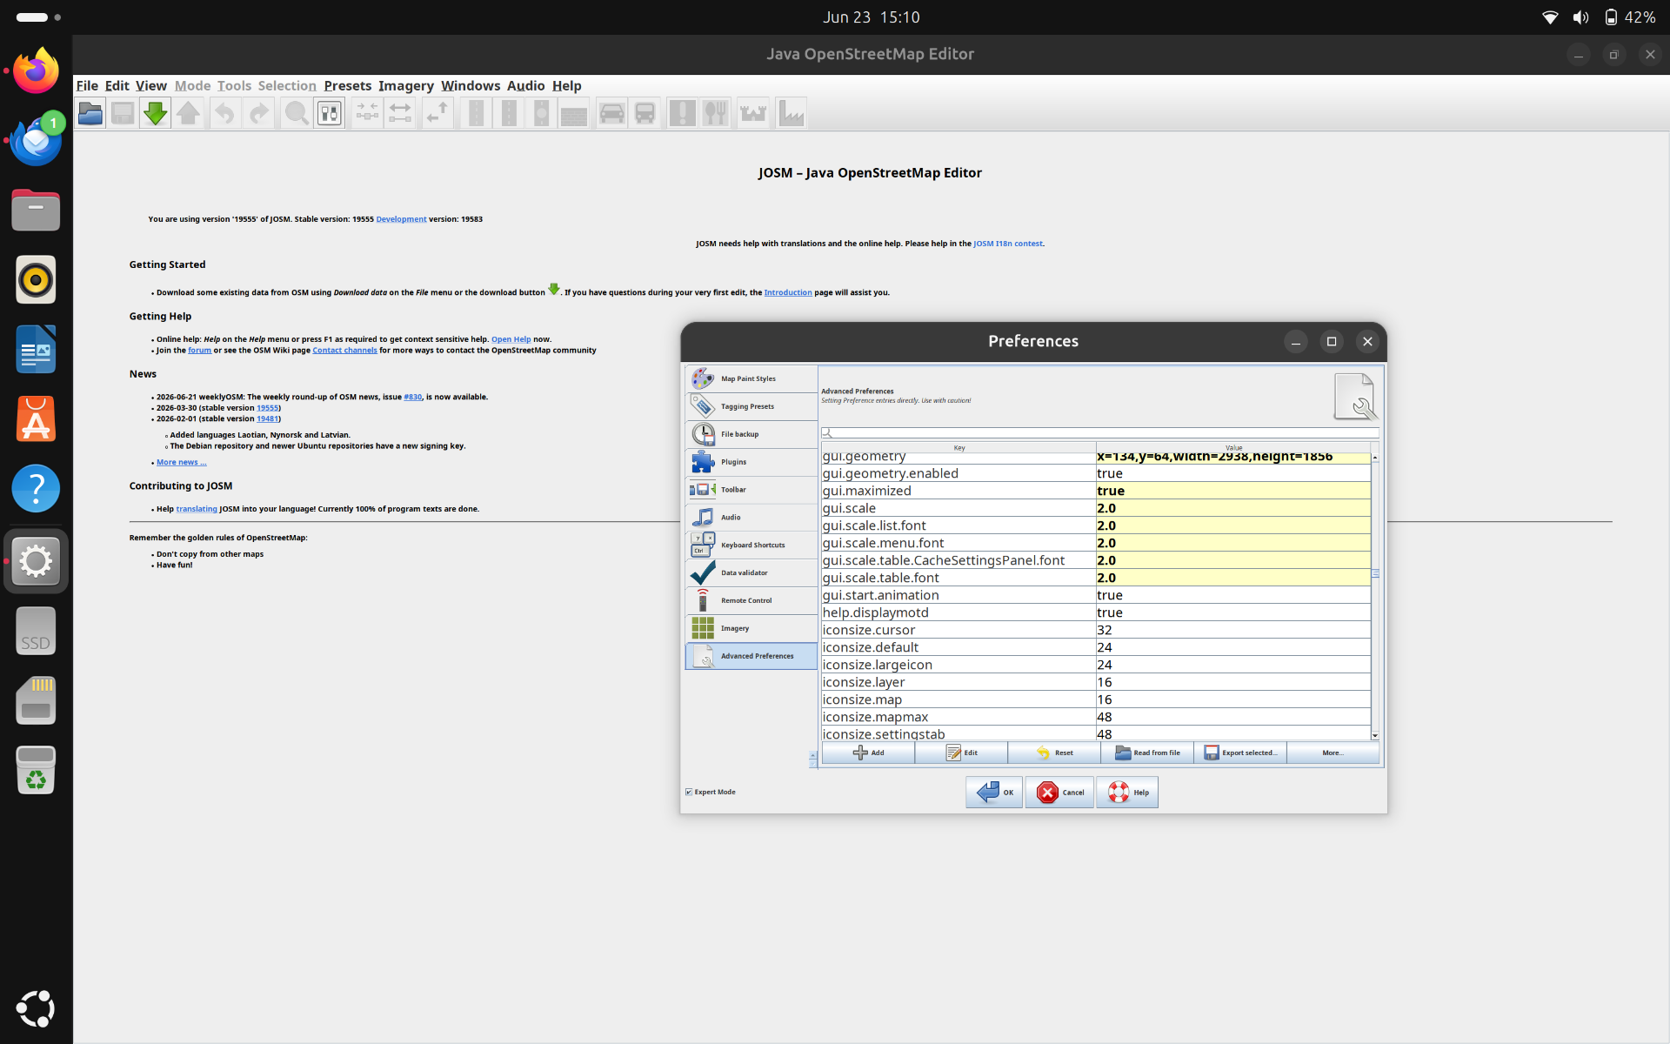Open the Windows menu

(x=471, y=85)
